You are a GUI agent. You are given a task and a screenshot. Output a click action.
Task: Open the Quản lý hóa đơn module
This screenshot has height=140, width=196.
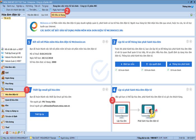coord(13,100)
